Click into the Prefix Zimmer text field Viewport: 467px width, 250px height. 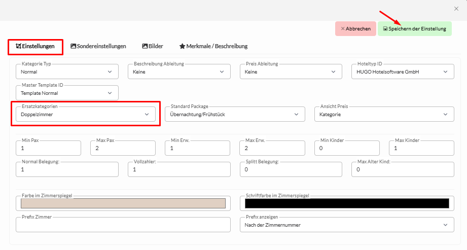123,225
